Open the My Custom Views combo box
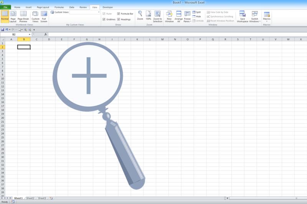307x204 pixels. [x=85, y=12]
